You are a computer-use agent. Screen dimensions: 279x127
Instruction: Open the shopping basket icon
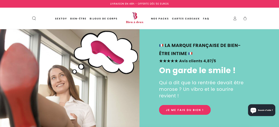point(245,18)
